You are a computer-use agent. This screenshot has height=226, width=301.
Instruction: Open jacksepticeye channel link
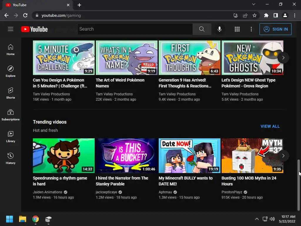(x=106, y=192)
